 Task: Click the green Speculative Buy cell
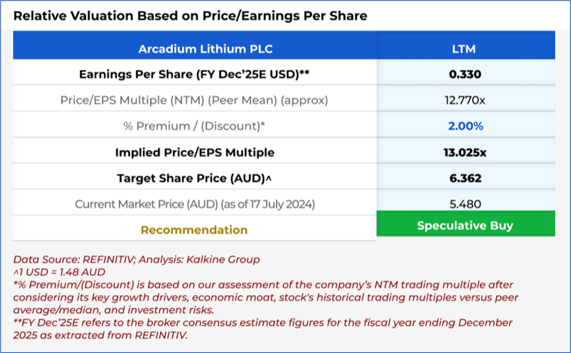[x=465, y=226]
